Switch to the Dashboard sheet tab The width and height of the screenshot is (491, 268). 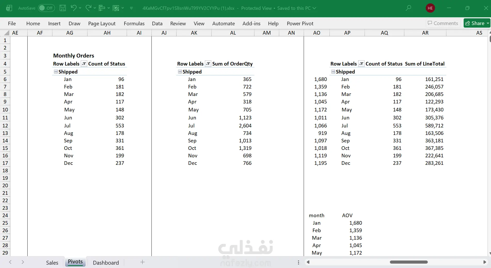coord(106,263)
